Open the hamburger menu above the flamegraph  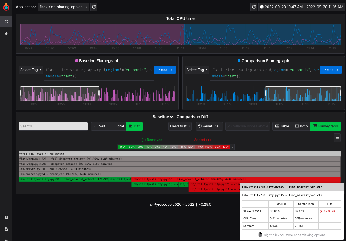tap(337, 137)
